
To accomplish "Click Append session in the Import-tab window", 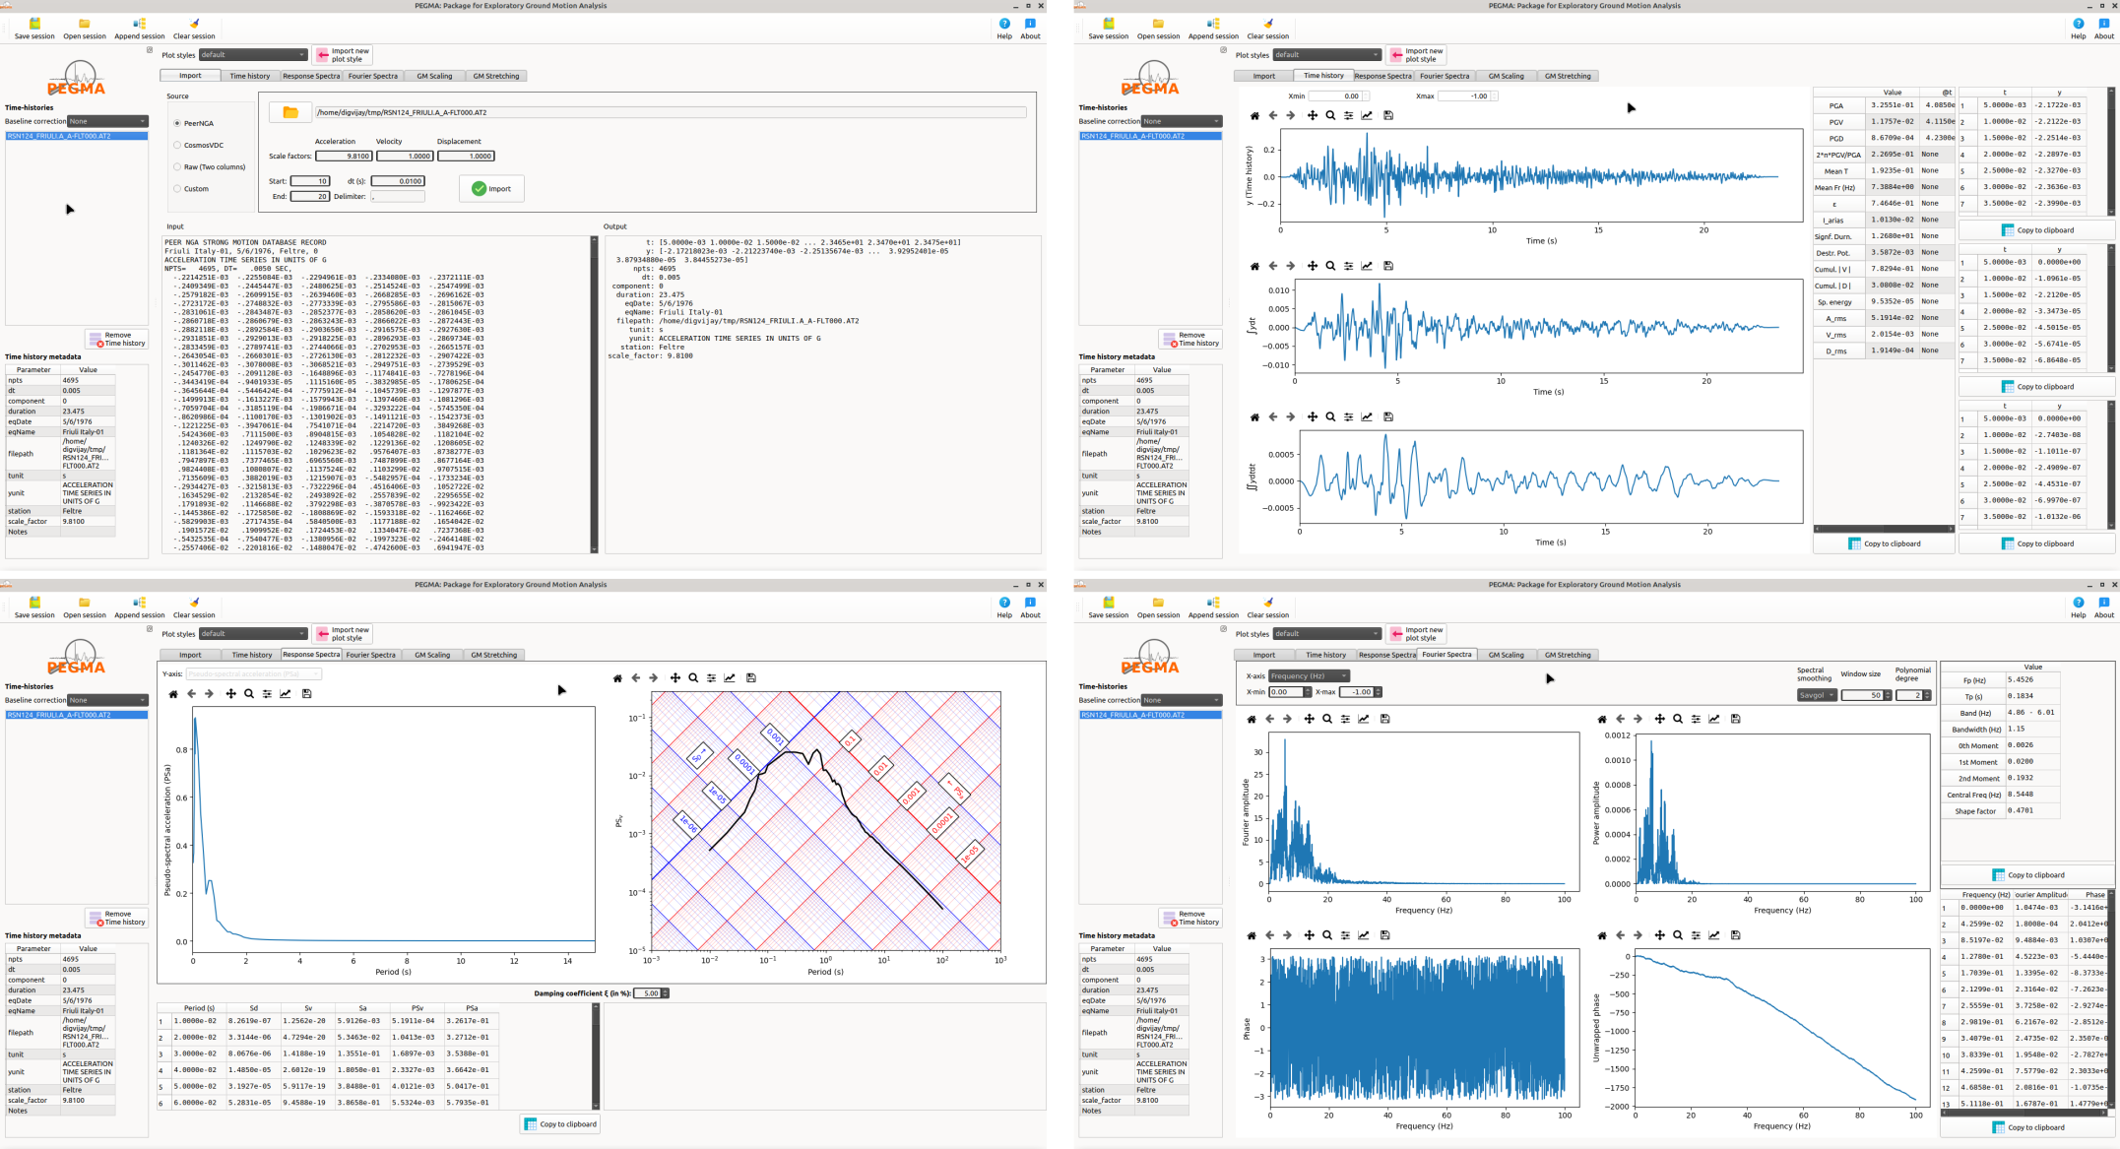I will point(139,28).
